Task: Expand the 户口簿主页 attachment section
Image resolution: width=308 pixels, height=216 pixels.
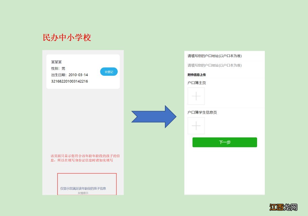Action: point(196,83)
